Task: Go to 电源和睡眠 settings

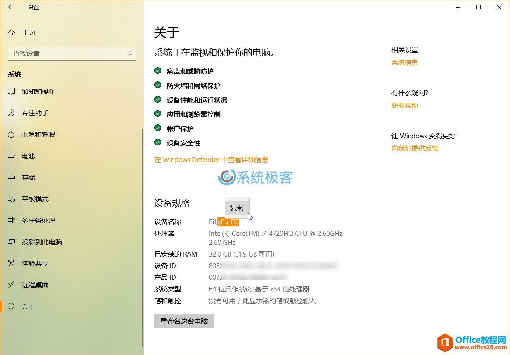Action: coord(71,134)
